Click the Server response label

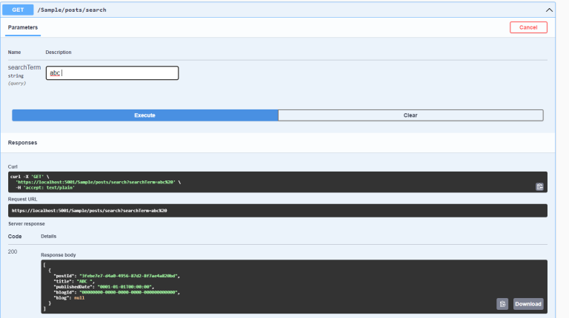(26, 223)
